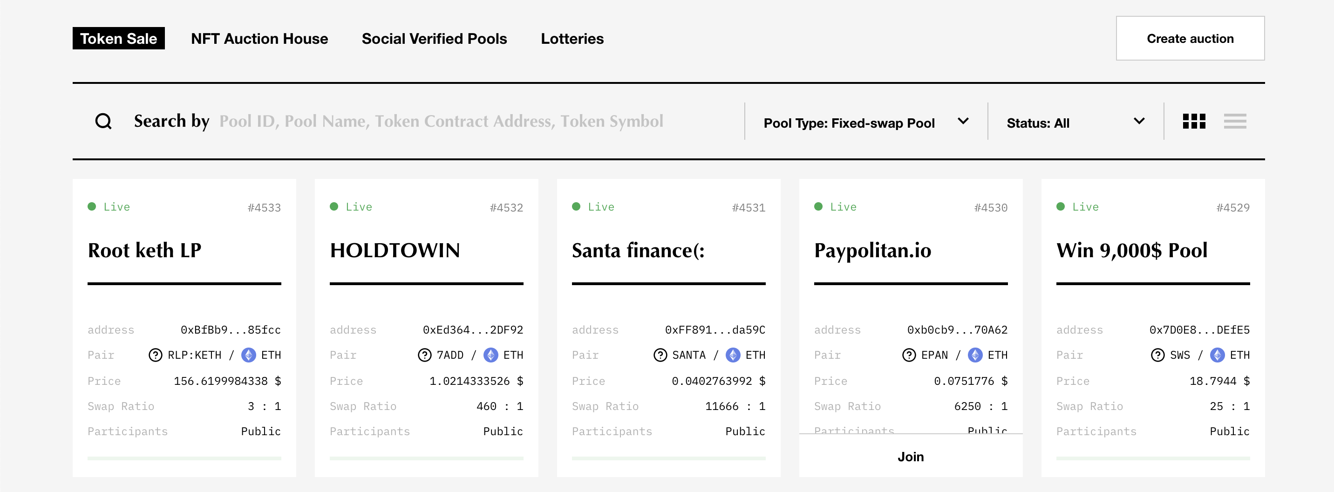Click the SWS token question-mark icon
The image size is (1334, 492).
(1158, 355)
